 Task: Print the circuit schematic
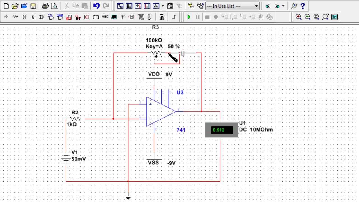click(45, 6)
